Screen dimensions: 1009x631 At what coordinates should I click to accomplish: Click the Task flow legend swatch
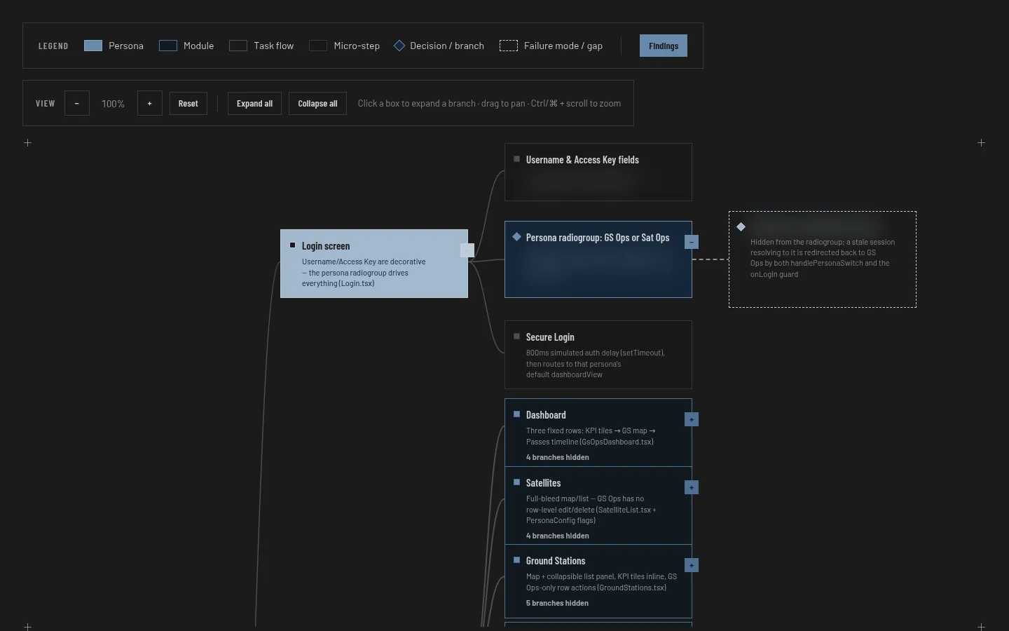[238, 46]
